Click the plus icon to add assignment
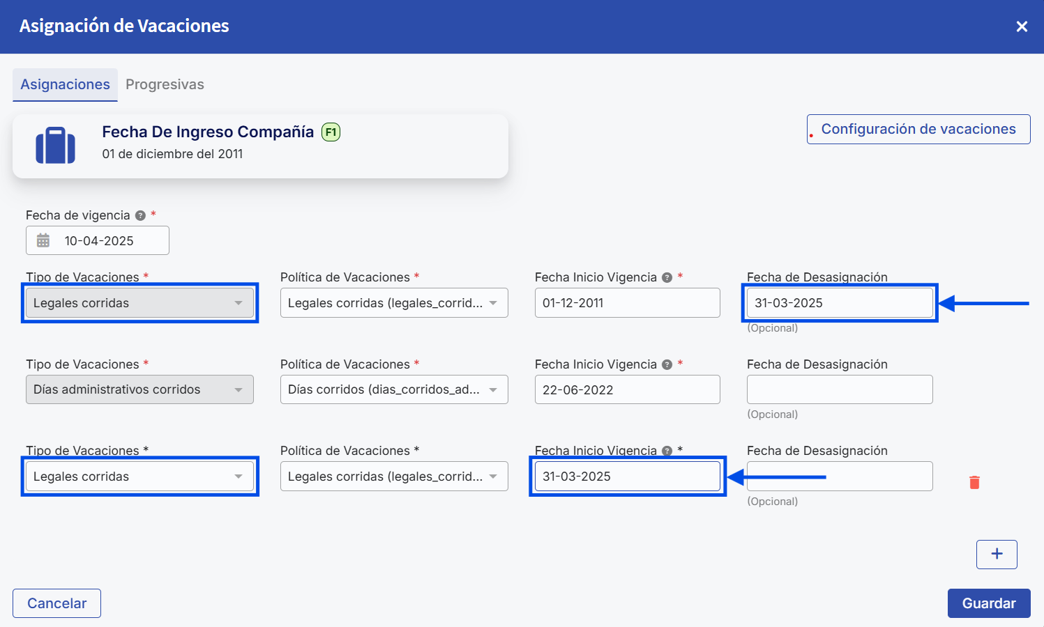 pyautogui.click(x=997, y=554)
